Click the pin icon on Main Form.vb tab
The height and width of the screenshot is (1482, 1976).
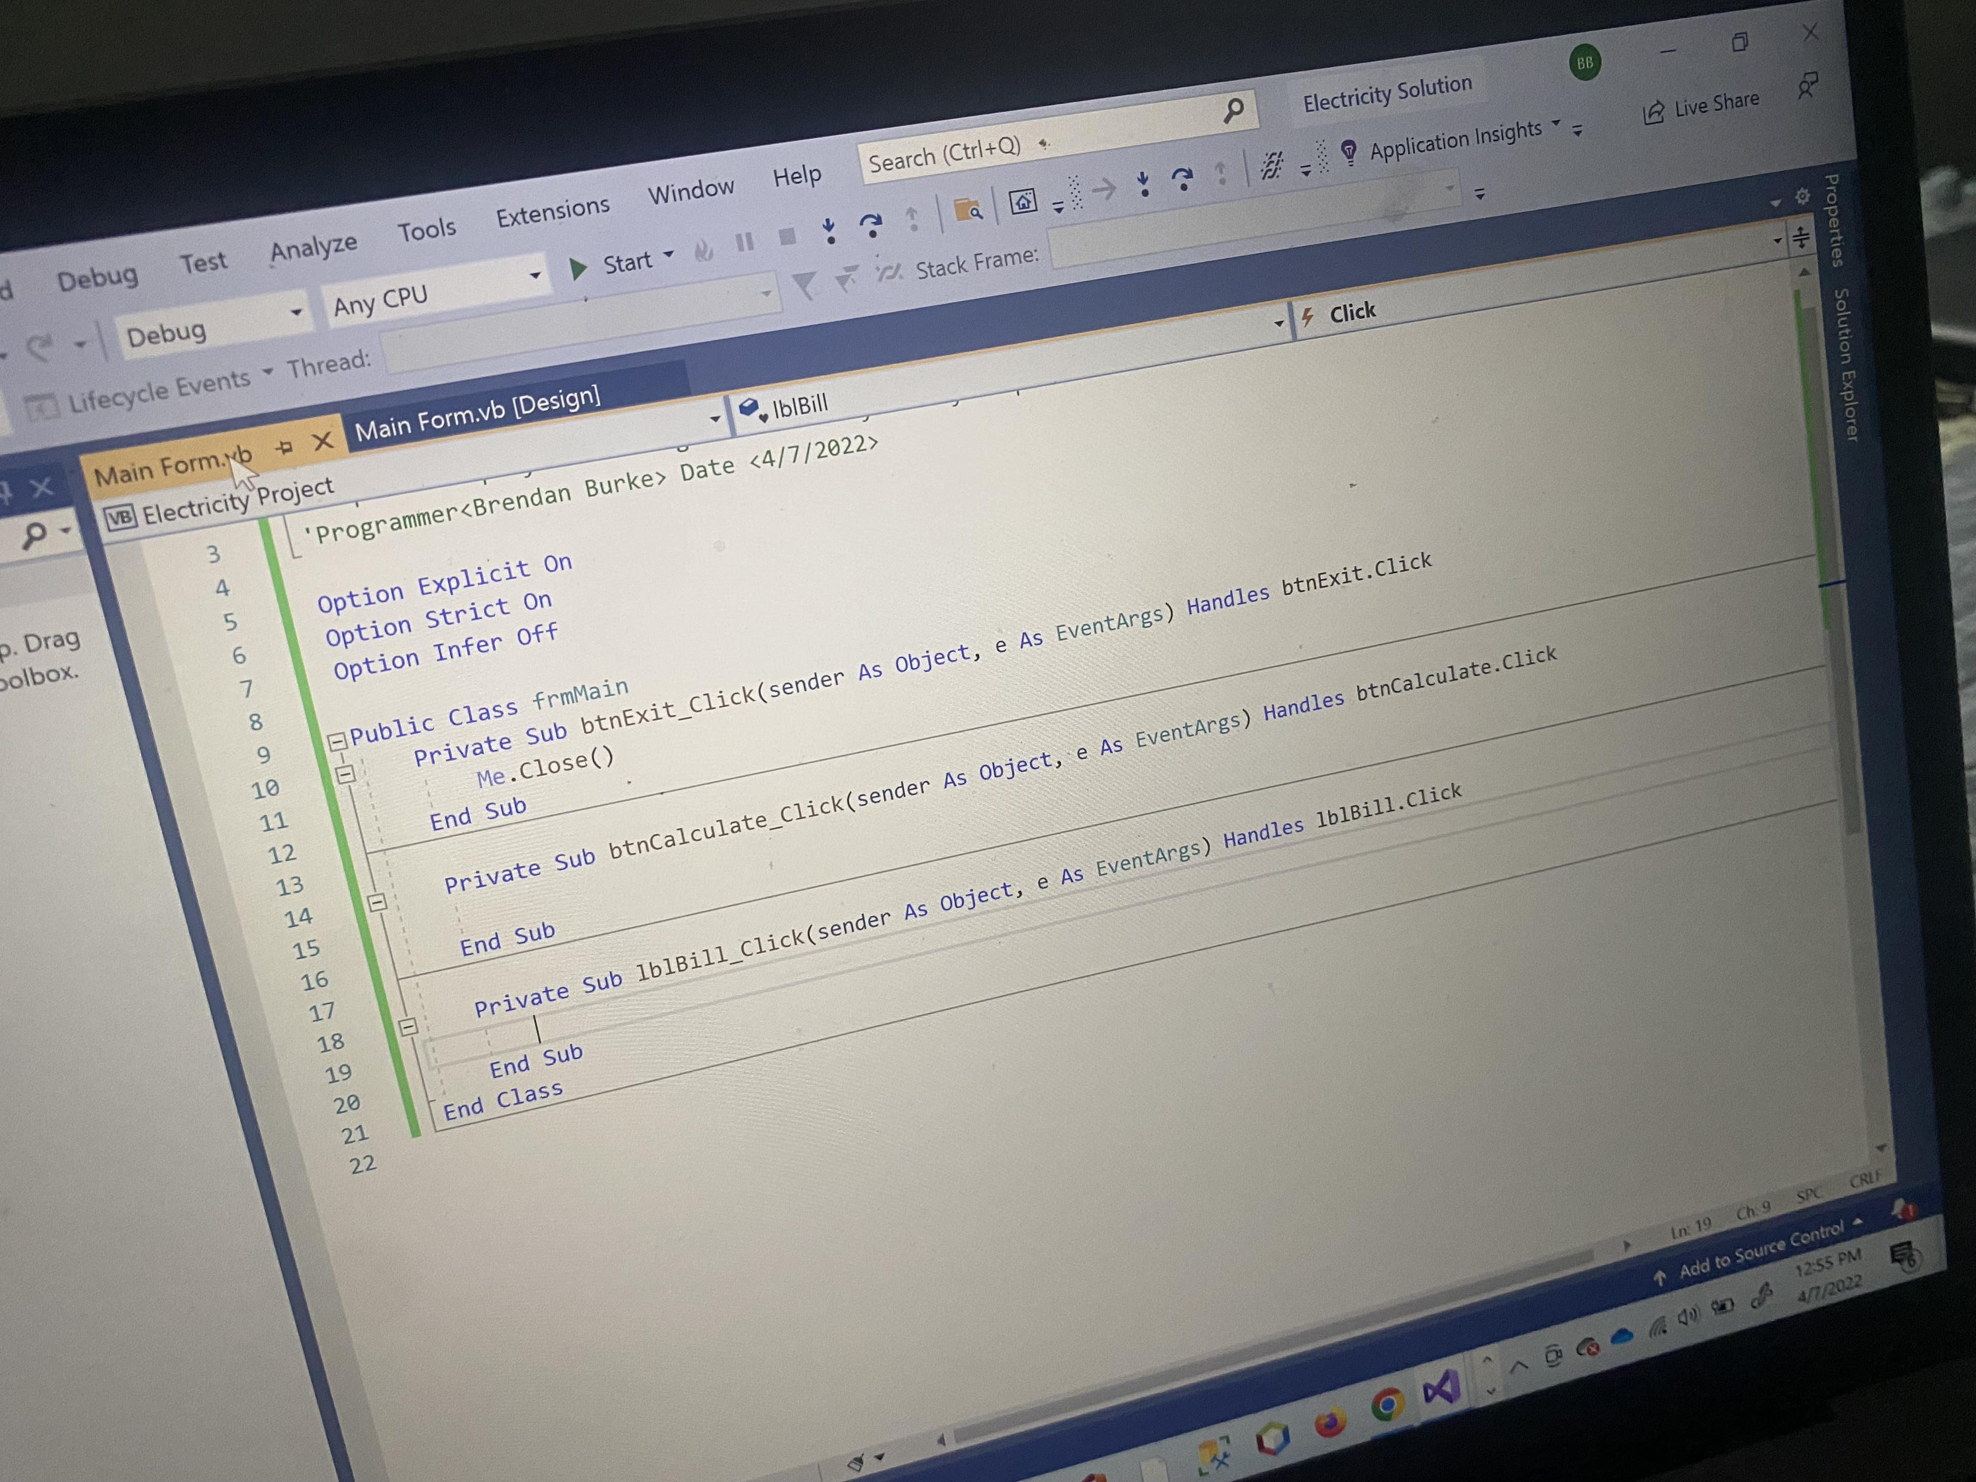point(284,446)
